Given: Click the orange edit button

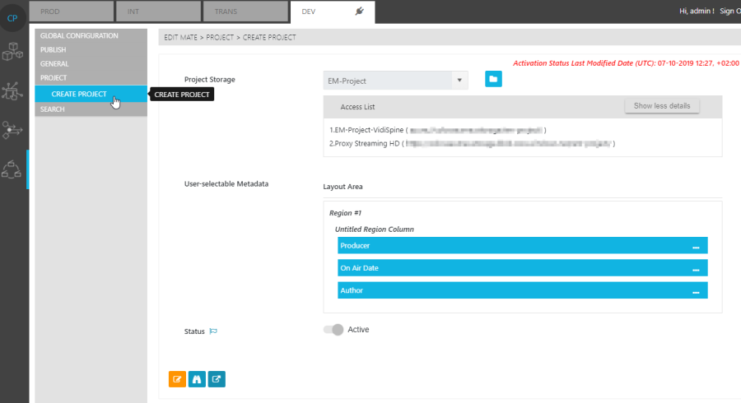Looking at the screenshot, I should tap(177, 379).
